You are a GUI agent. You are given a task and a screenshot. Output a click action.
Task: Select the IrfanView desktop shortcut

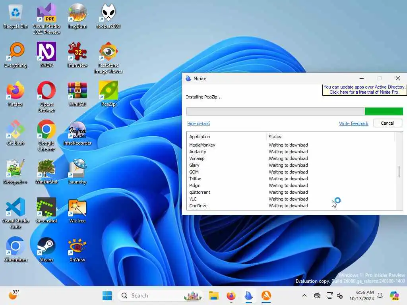[x=78, y=55]
